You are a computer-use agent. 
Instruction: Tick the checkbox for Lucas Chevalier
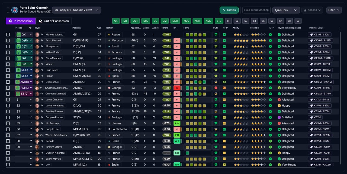pyautogui.click(x=8, y=100)
